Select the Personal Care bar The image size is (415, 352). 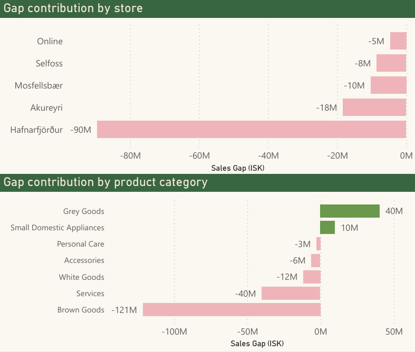pos(319,244)
